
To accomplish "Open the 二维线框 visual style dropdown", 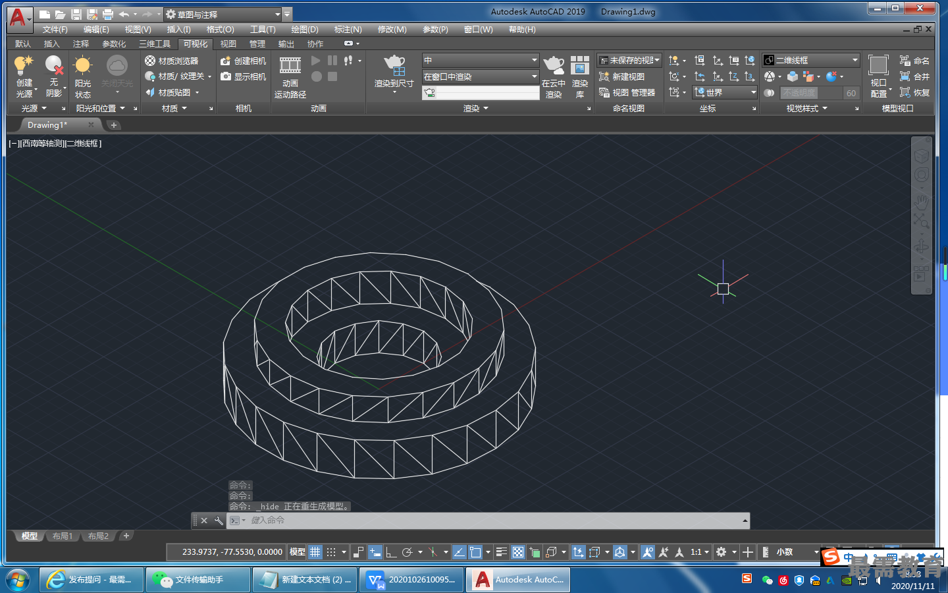I will [x=811, y=60].
